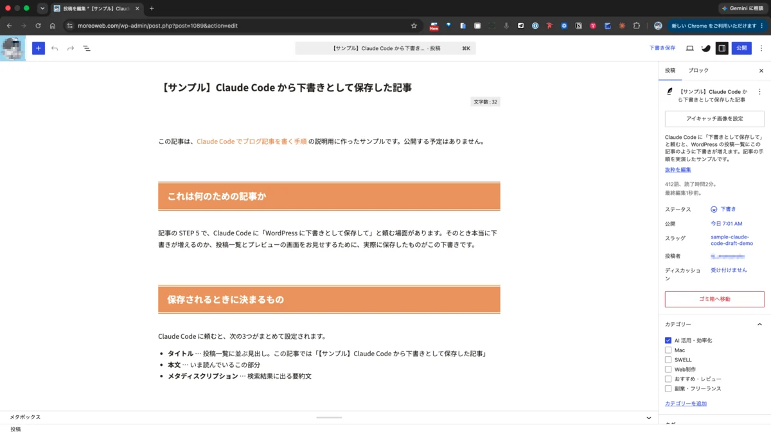Click the post title heading

pos(285,87)
